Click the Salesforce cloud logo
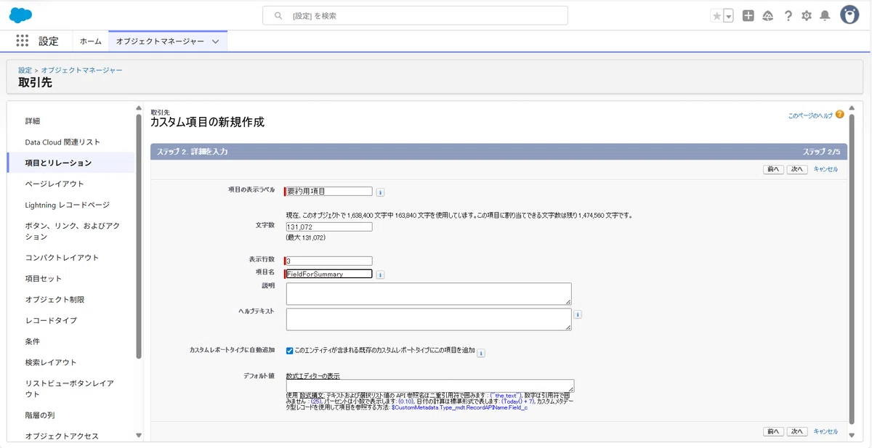The height and width of the screenshot is (448, 872). tap(21, 15)
